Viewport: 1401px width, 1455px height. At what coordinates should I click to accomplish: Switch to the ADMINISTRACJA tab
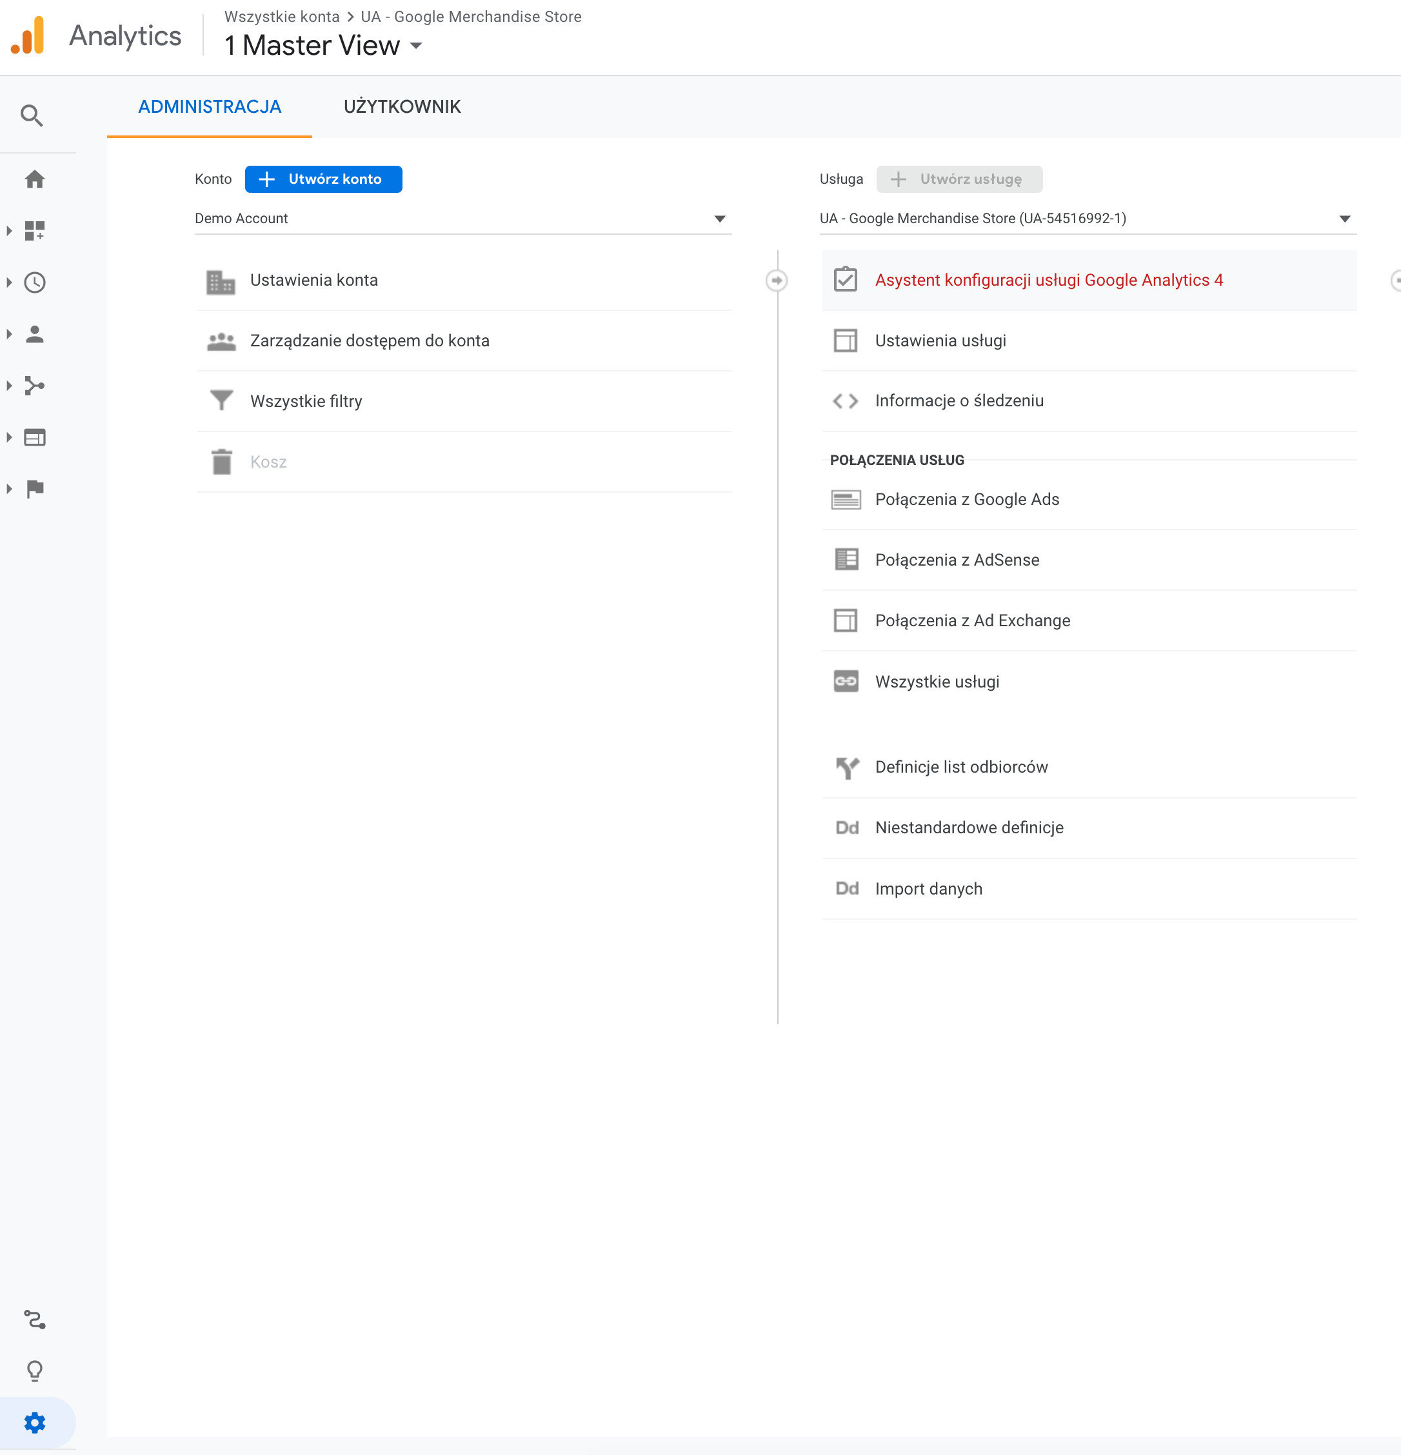click(210, 107)
